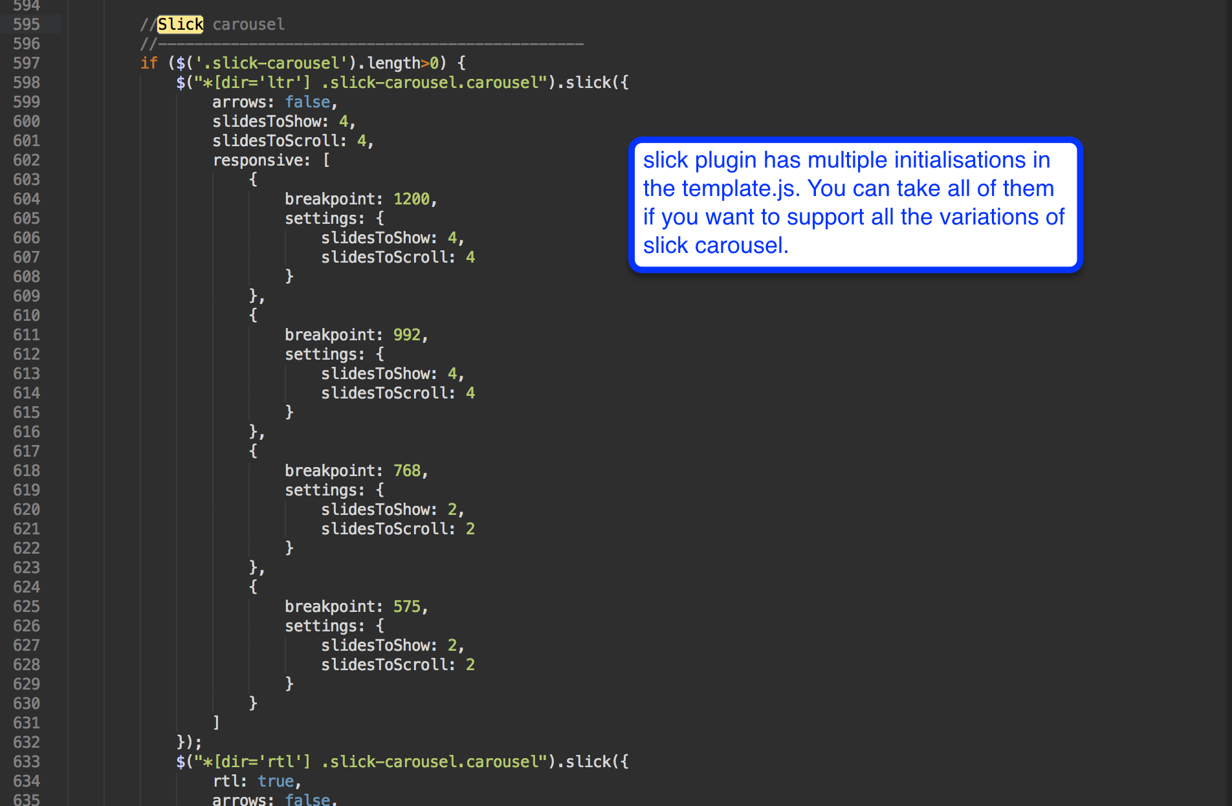Click the blue annotation note about slick plugin
Screen dimensions: 1232x806
[855, 204]
